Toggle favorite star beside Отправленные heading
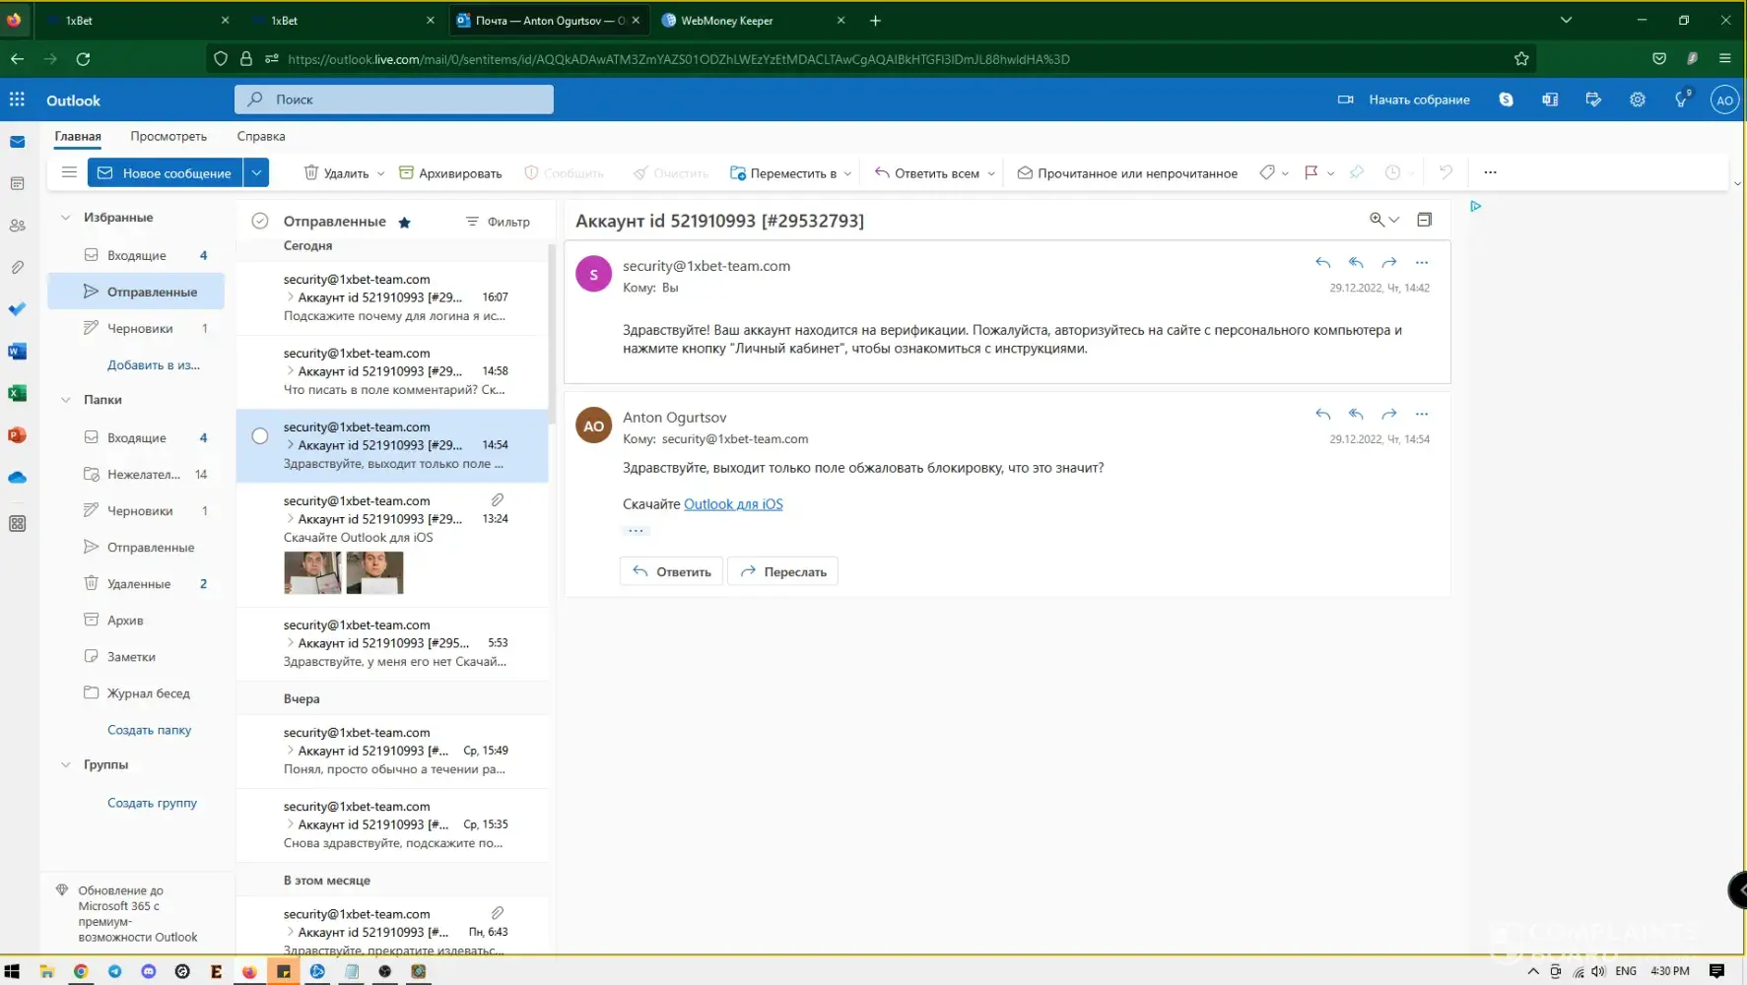The height and width of the screenshot is (985, 1747). coord(404,223)
